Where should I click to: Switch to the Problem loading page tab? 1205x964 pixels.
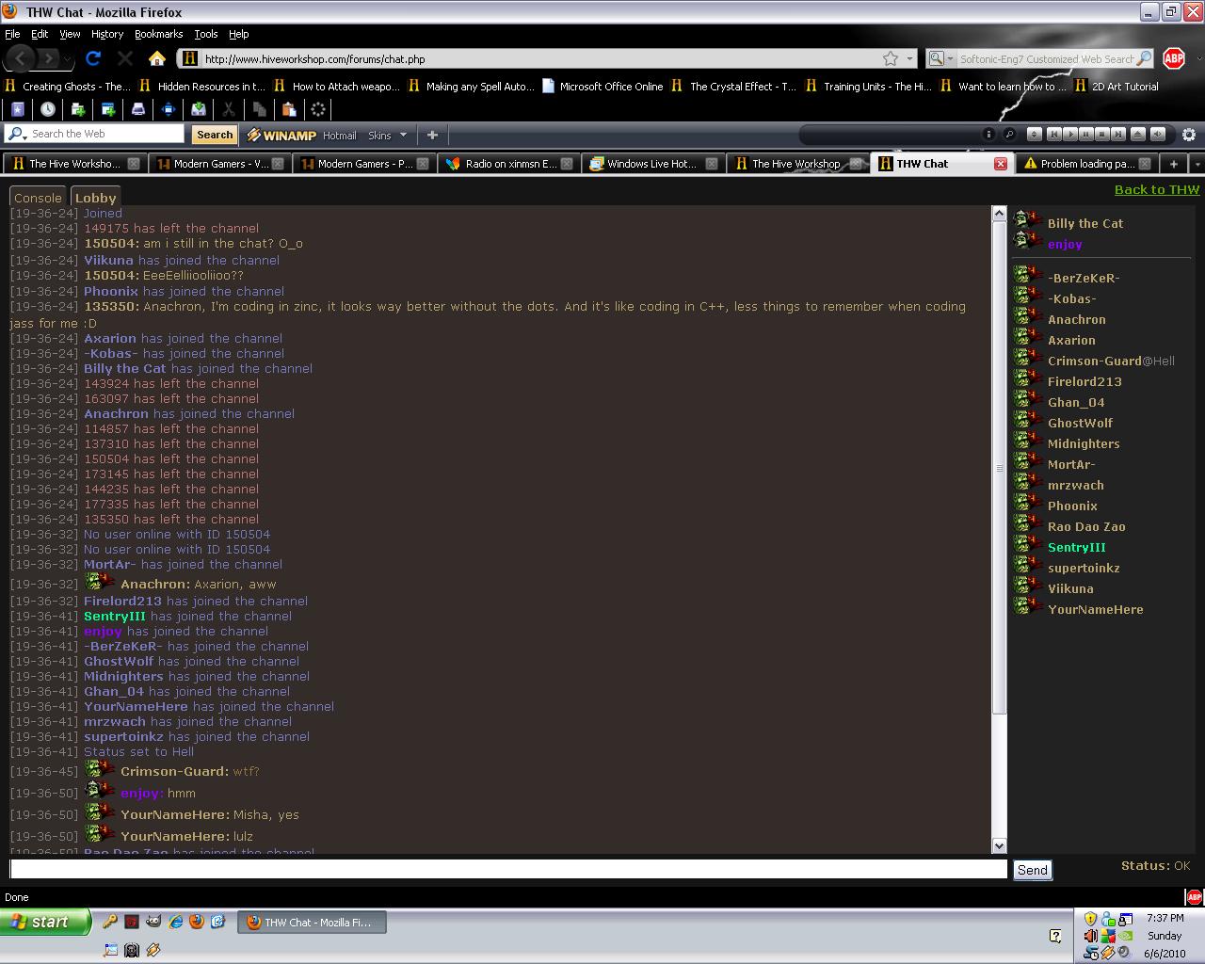pyautogui.click(x=1087, y=164)
